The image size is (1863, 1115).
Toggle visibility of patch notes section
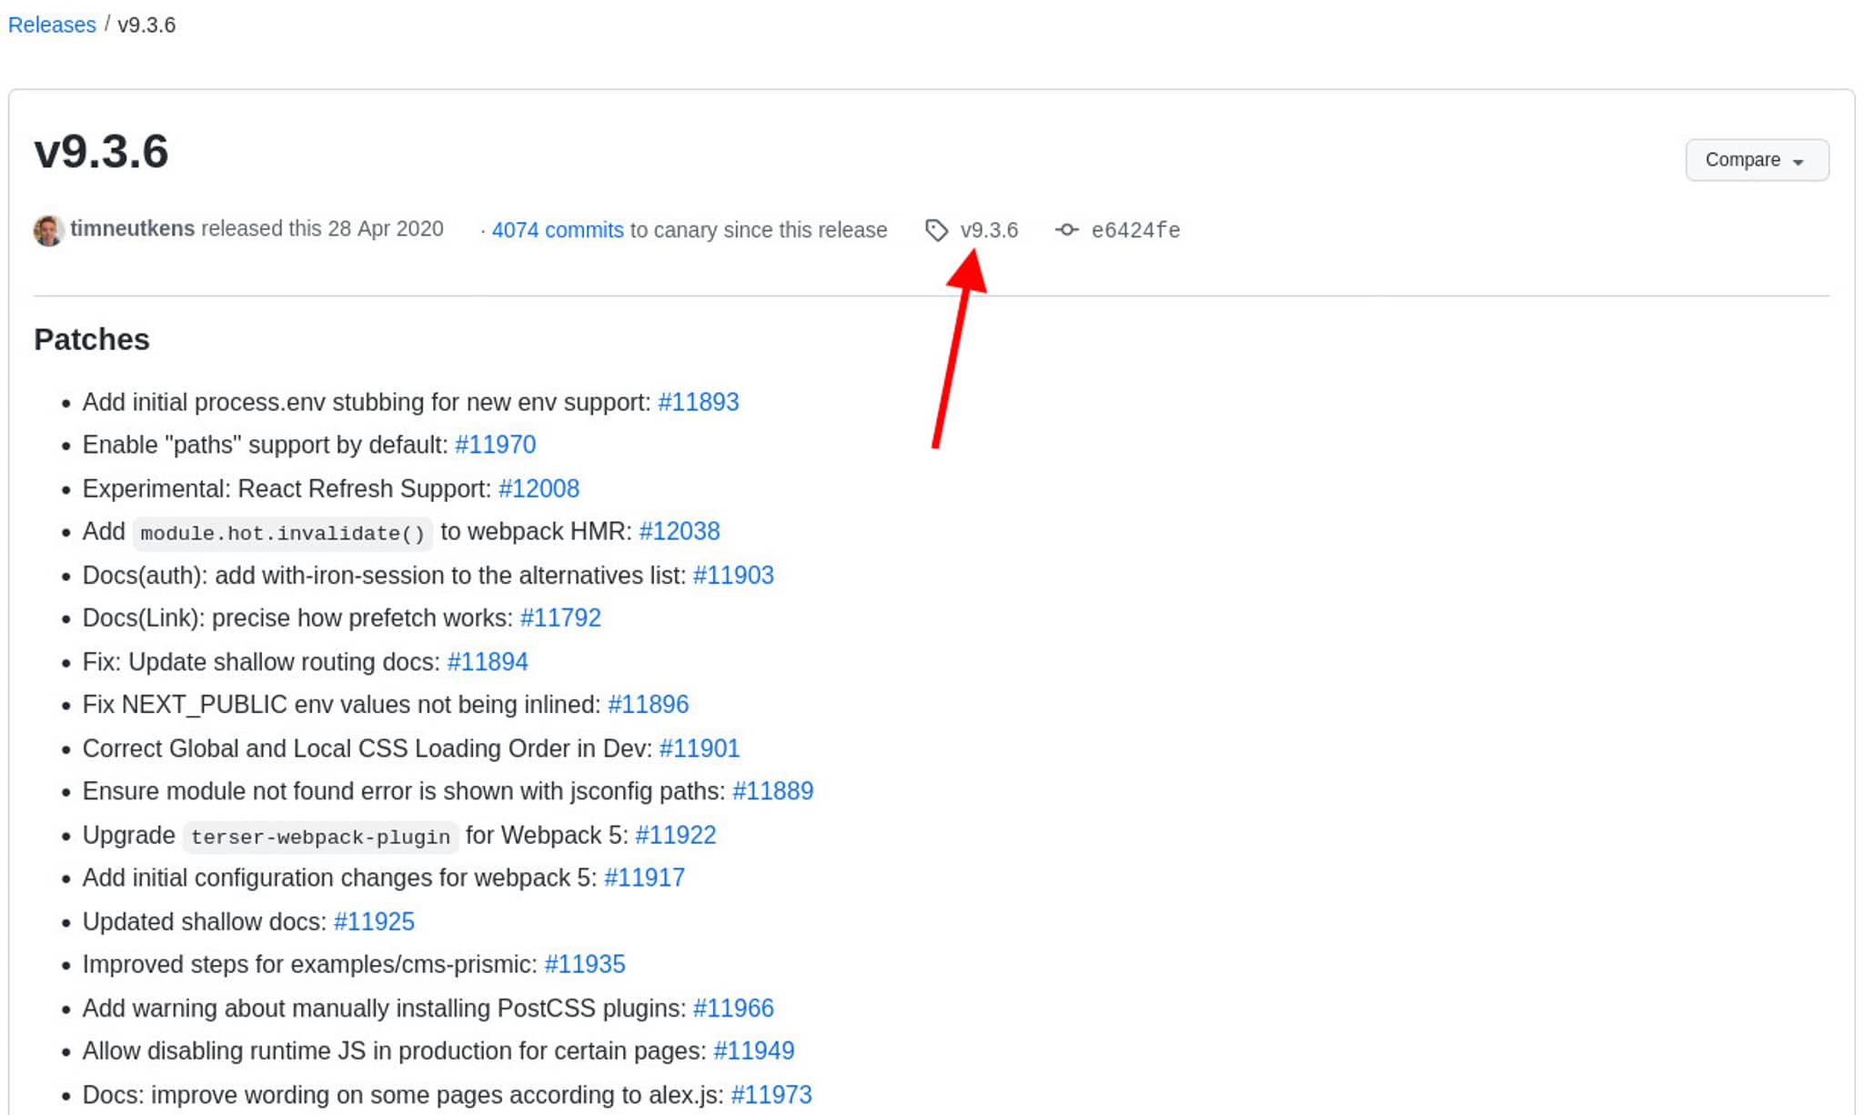(x=90, y=338)
